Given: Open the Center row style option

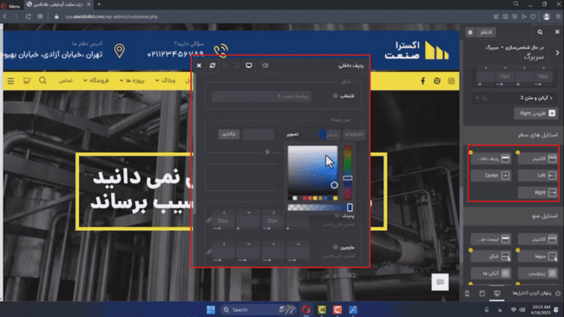Looking at the screenshot, I should [x=490, y=175].
